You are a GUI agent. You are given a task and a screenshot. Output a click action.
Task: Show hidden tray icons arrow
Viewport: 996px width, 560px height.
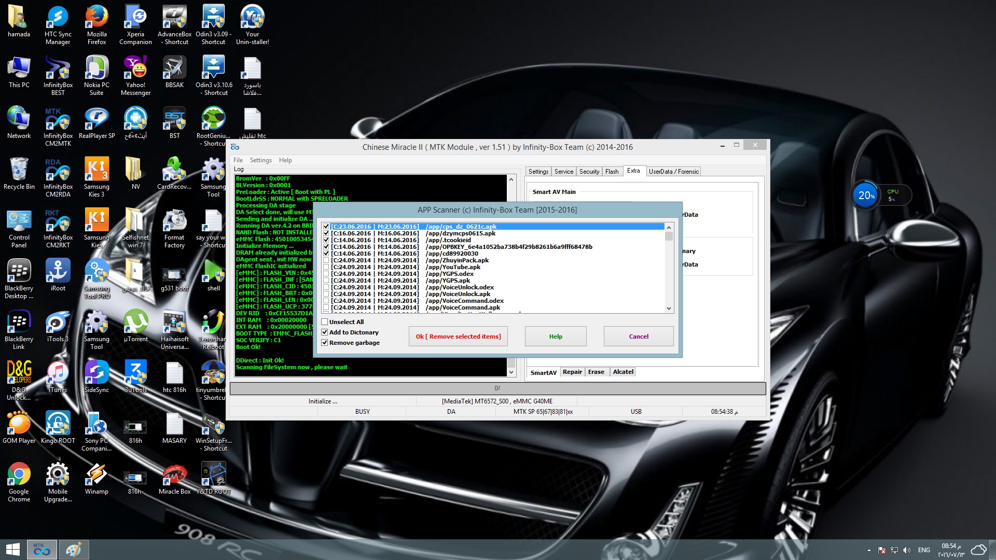[x=869, y=550]
